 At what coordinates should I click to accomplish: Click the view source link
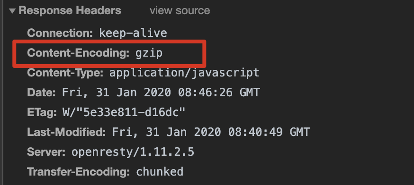pyautogui.click(x=180, y=11)
